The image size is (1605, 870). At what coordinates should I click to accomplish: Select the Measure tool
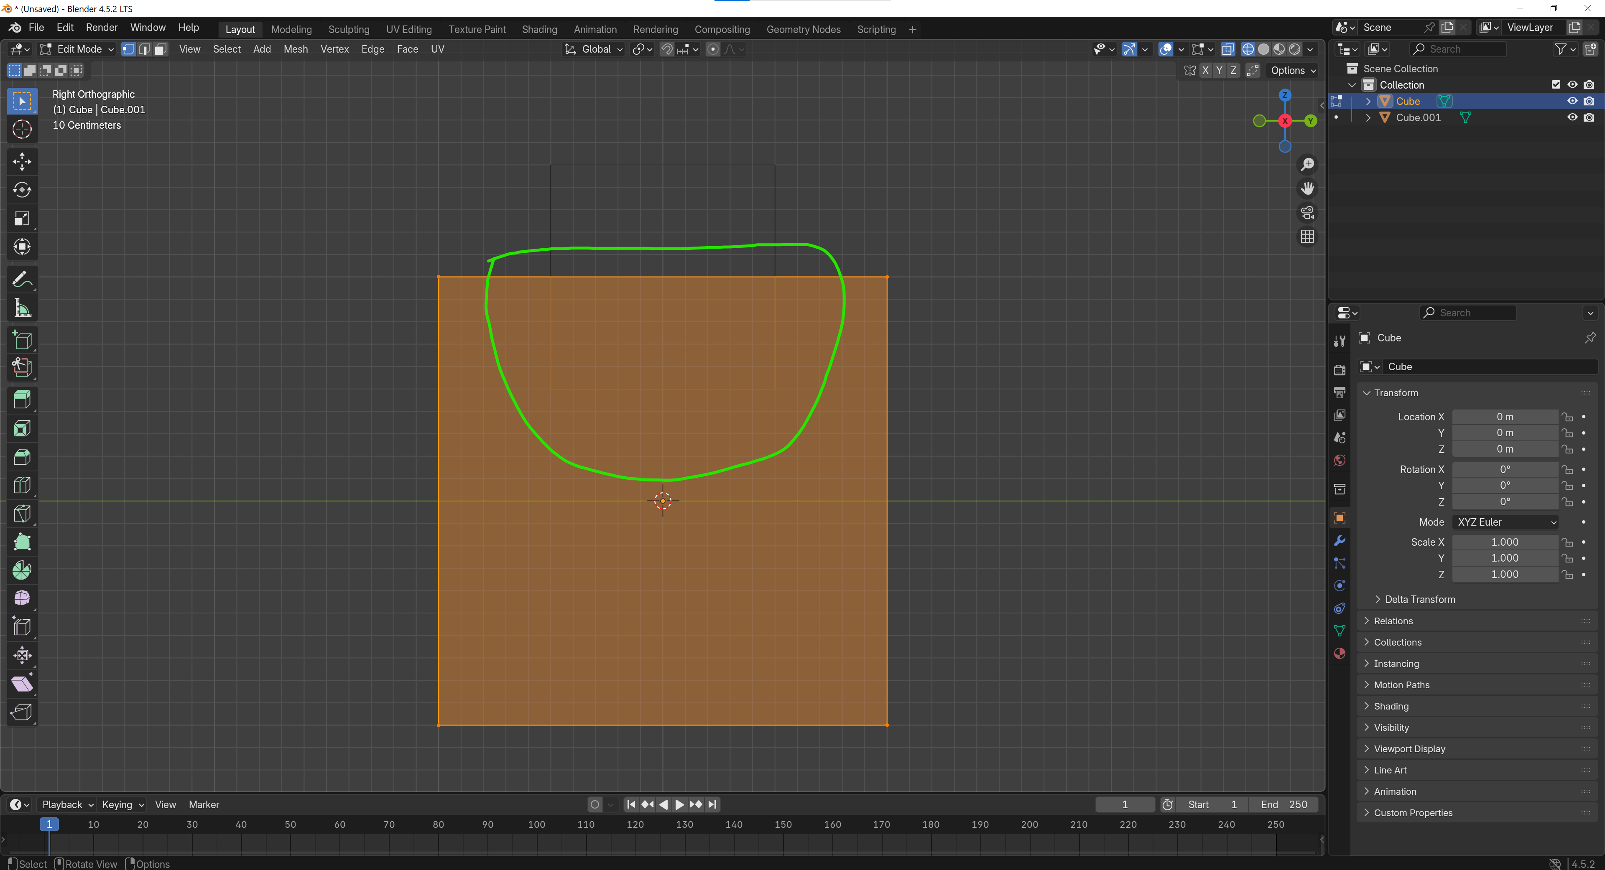click(22, 308)
